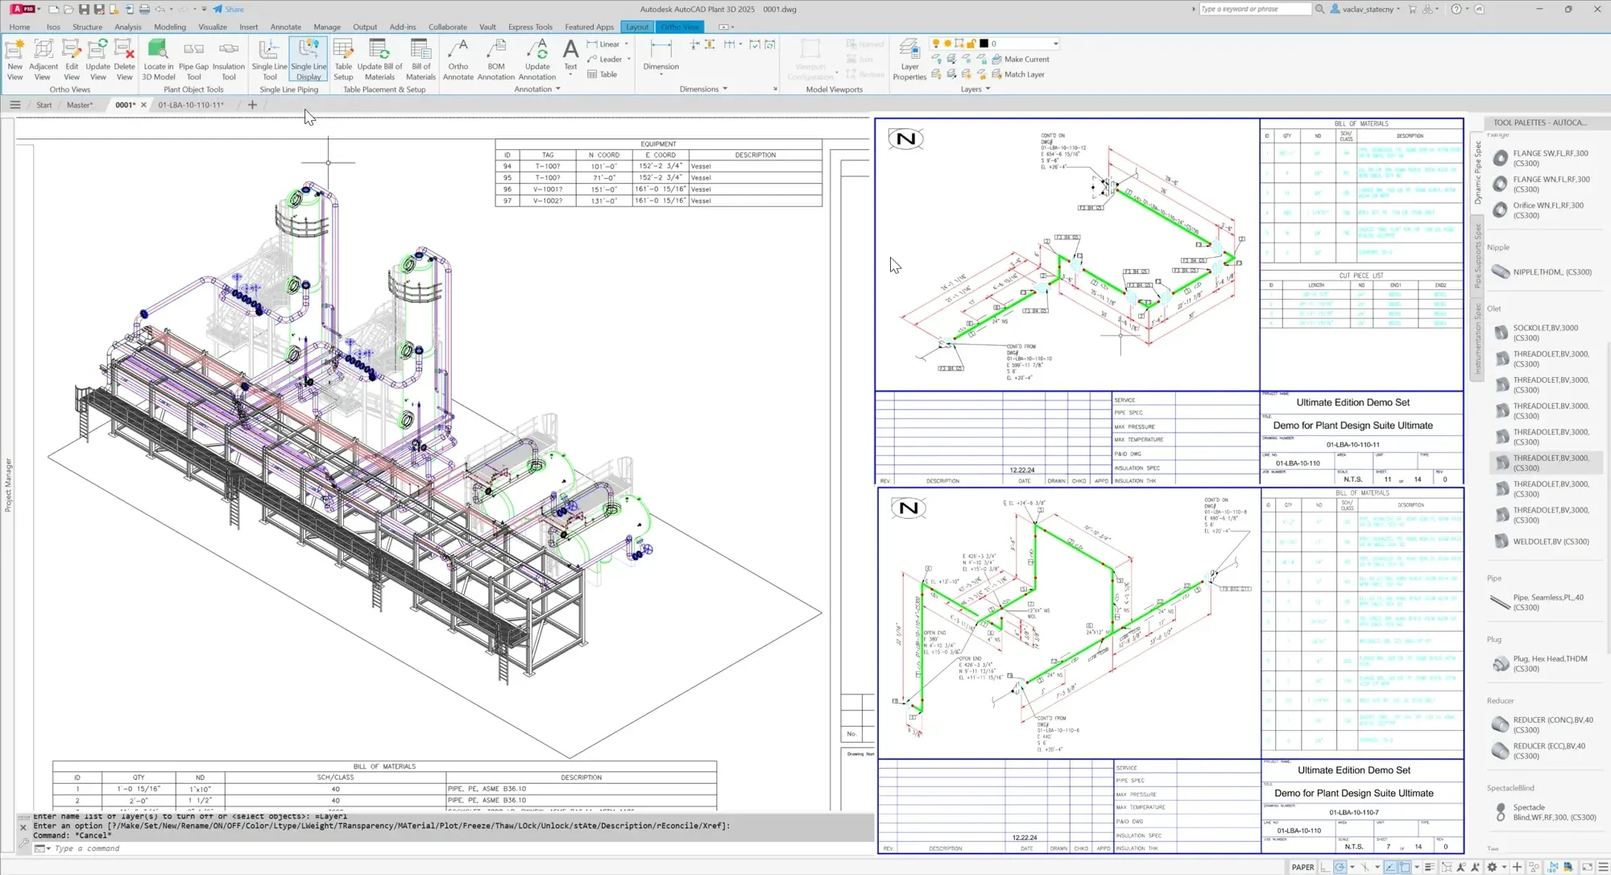Expand the Layers panel flyout
The width and height of the screenshot is (1611, 875).
click(975, 89)
